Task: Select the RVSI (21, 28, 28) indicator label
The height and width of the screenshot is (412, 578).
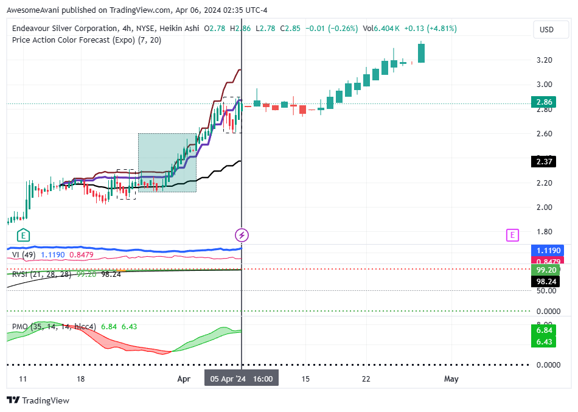Action: 41,274
